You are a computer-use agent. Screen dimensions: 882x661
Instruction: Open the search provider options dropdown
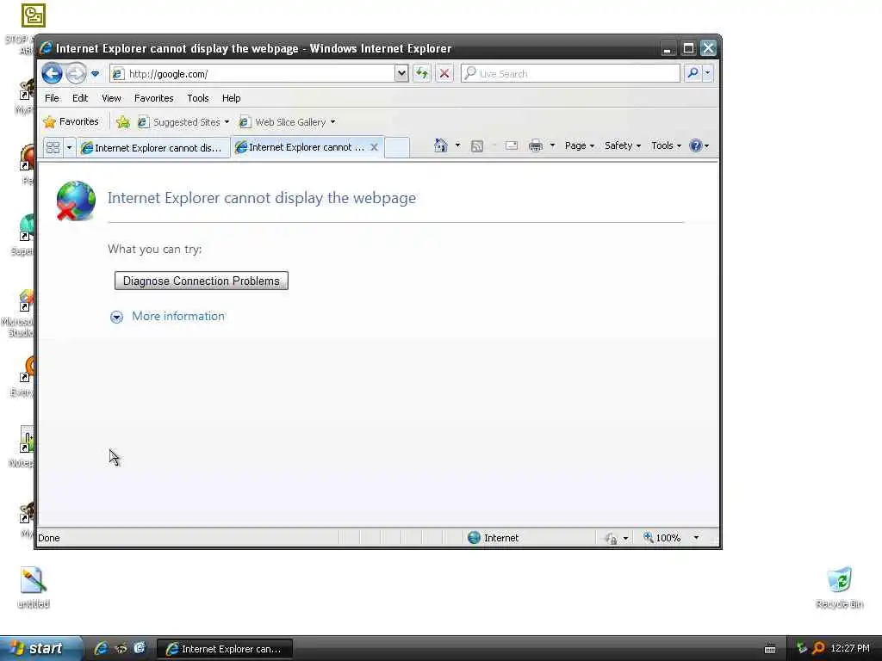[x=708, y=73]
